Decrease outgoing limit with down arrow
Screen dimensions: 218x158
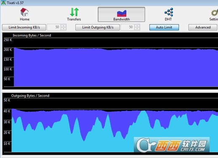137,29
